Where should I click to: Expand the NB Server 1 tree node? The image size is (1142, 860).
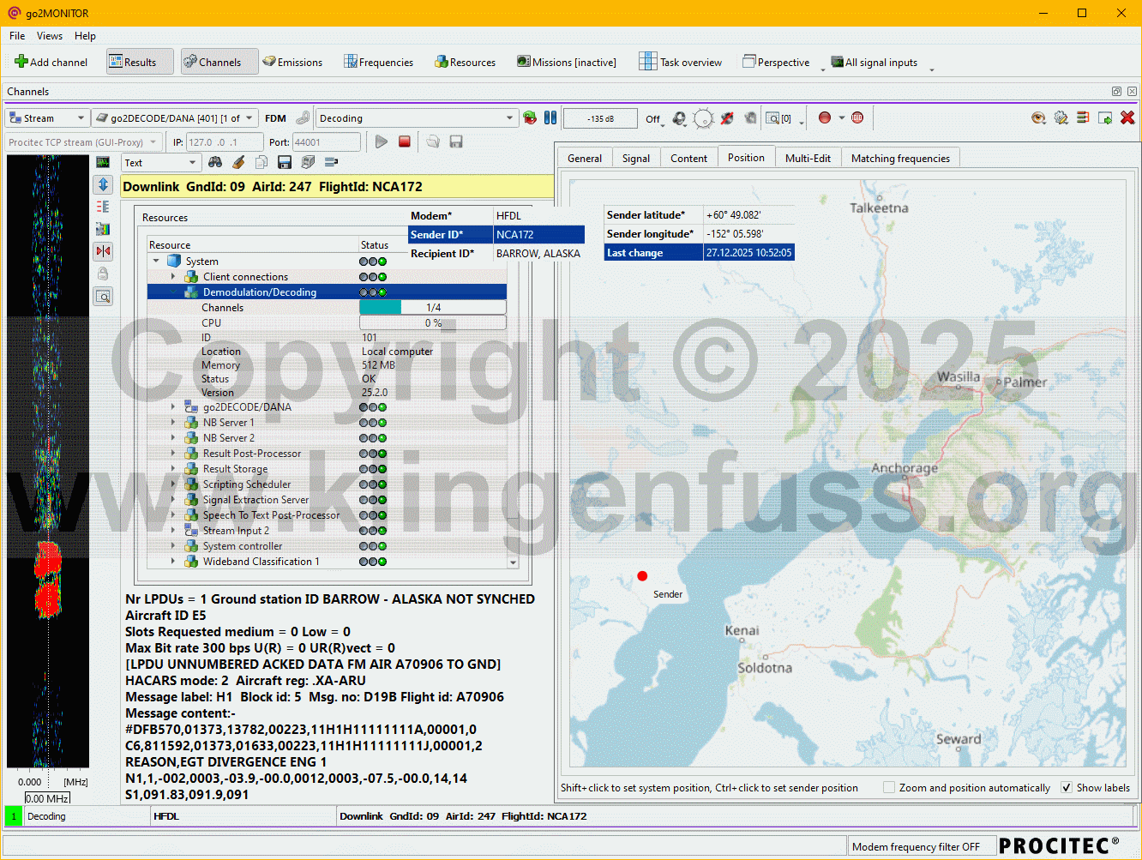tap(173, 423)
